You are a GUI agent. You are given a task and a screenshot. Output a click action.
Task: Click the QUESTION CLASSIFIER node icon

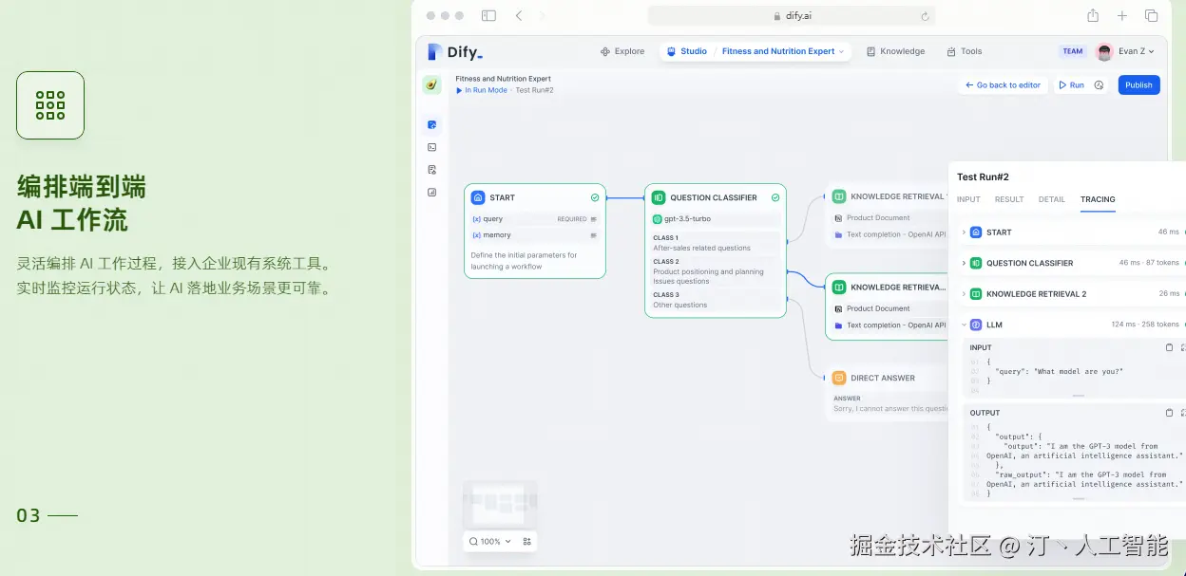pyautogui.click(x=659, y=197)
